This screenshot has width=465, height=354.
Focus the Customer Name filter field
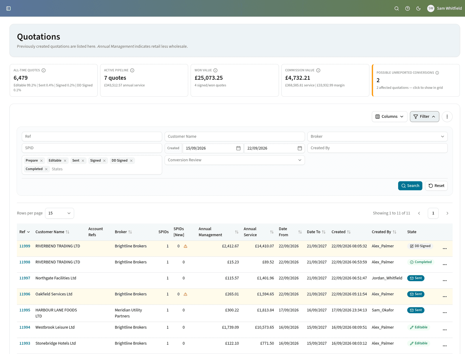235,136
